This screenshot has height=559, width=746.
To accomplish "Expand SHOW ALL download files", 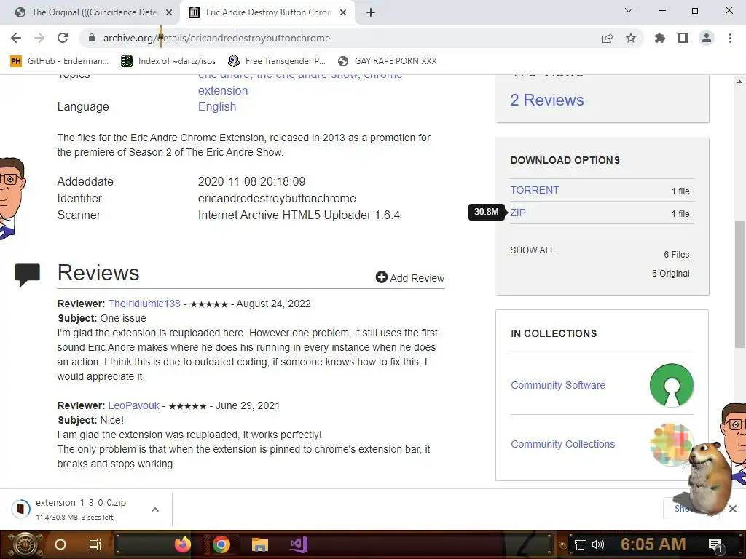I will [533, 250].
